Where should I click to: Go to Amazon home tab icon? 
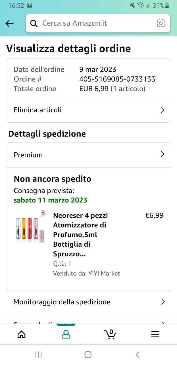tap(22, 334)
